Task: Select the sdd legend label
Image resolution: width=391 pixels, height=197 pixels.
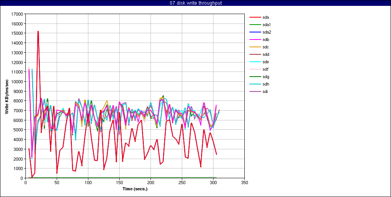Action: [x=266, y=54]
